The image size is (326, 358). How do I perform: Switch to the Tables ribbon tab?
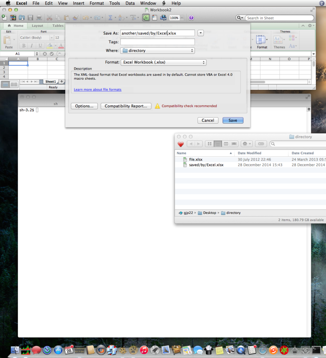[58, 26]
